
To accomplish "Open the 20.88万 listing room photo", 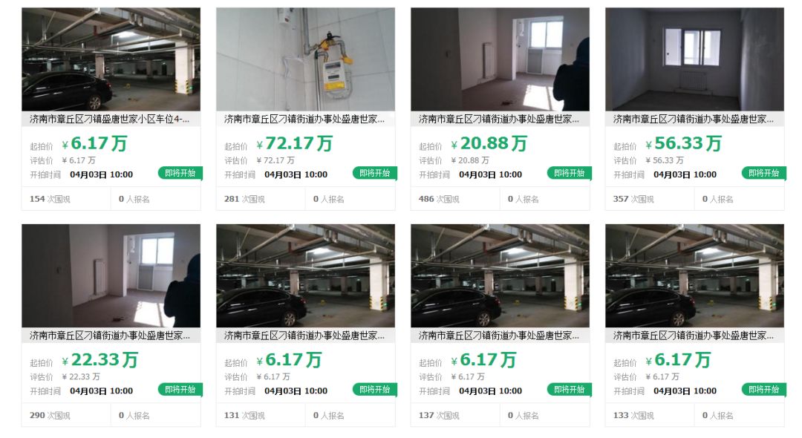I will [501, 59].
